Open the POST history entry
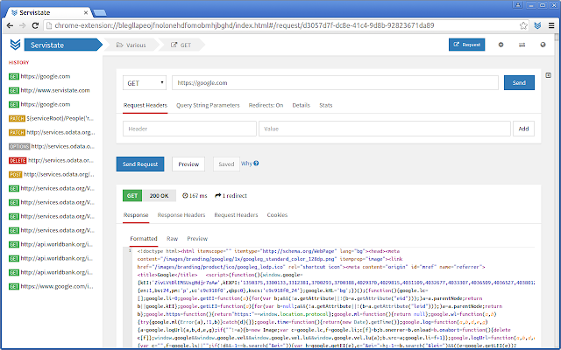Viewport: 561px width, 350px height. point(52,174)
